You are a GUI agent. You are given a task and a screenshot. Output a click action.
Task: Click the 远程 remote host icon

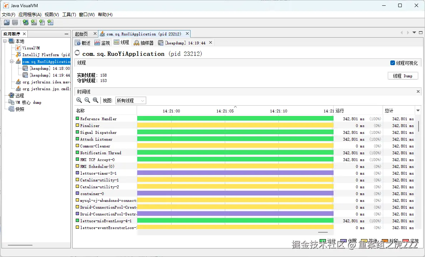pos(11,96)
